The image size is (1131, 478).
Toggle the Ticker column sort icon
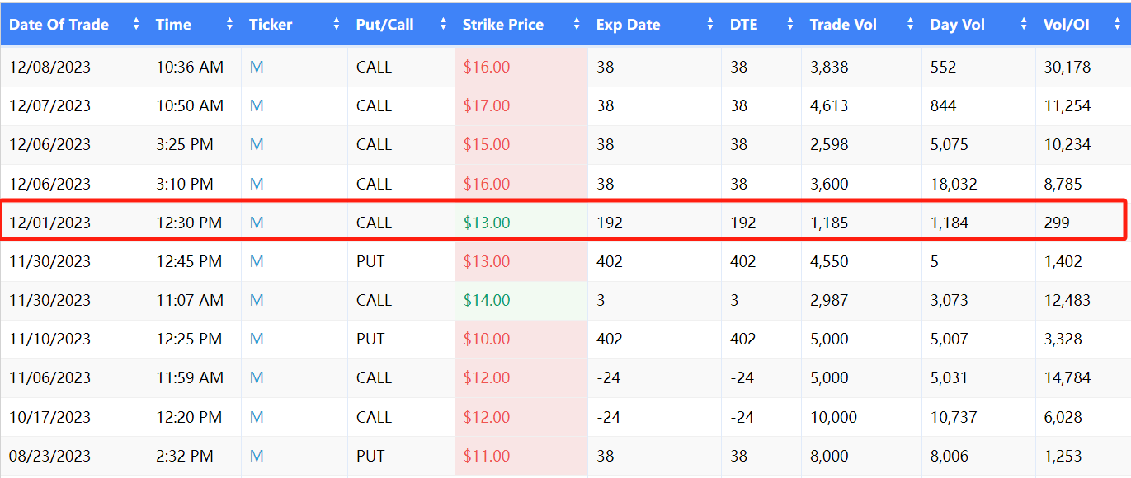(x=337, y=25)
